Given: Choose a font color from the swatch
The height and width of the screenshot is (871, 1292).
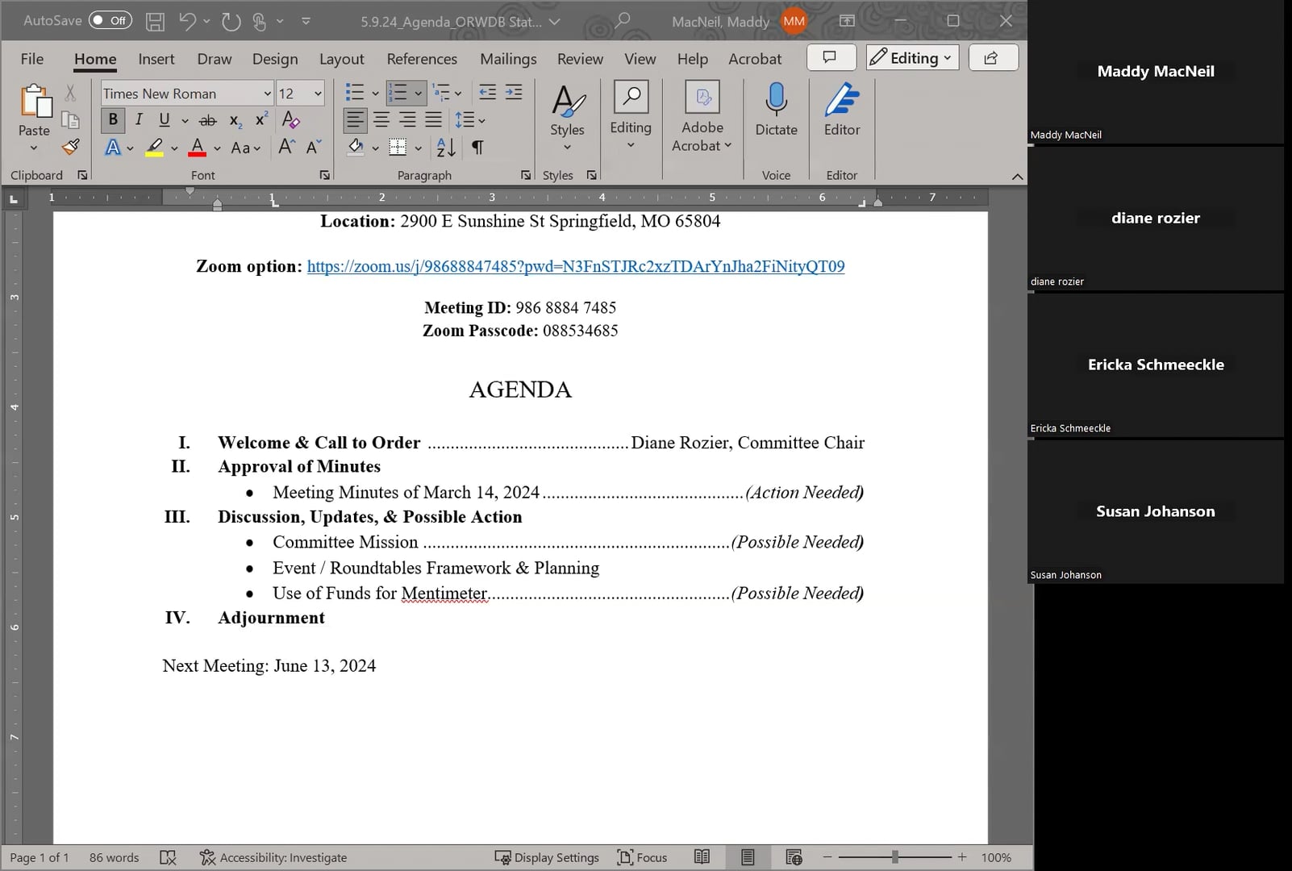Looking at the screenshot, I should [x=196, y=147].
